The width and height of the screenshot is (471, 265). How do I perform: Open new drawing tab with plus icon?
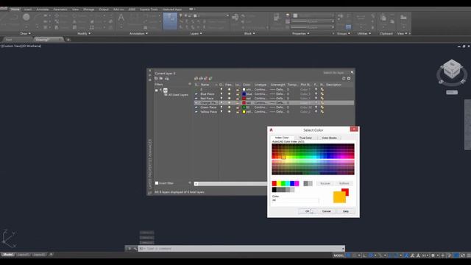[68, 40]
